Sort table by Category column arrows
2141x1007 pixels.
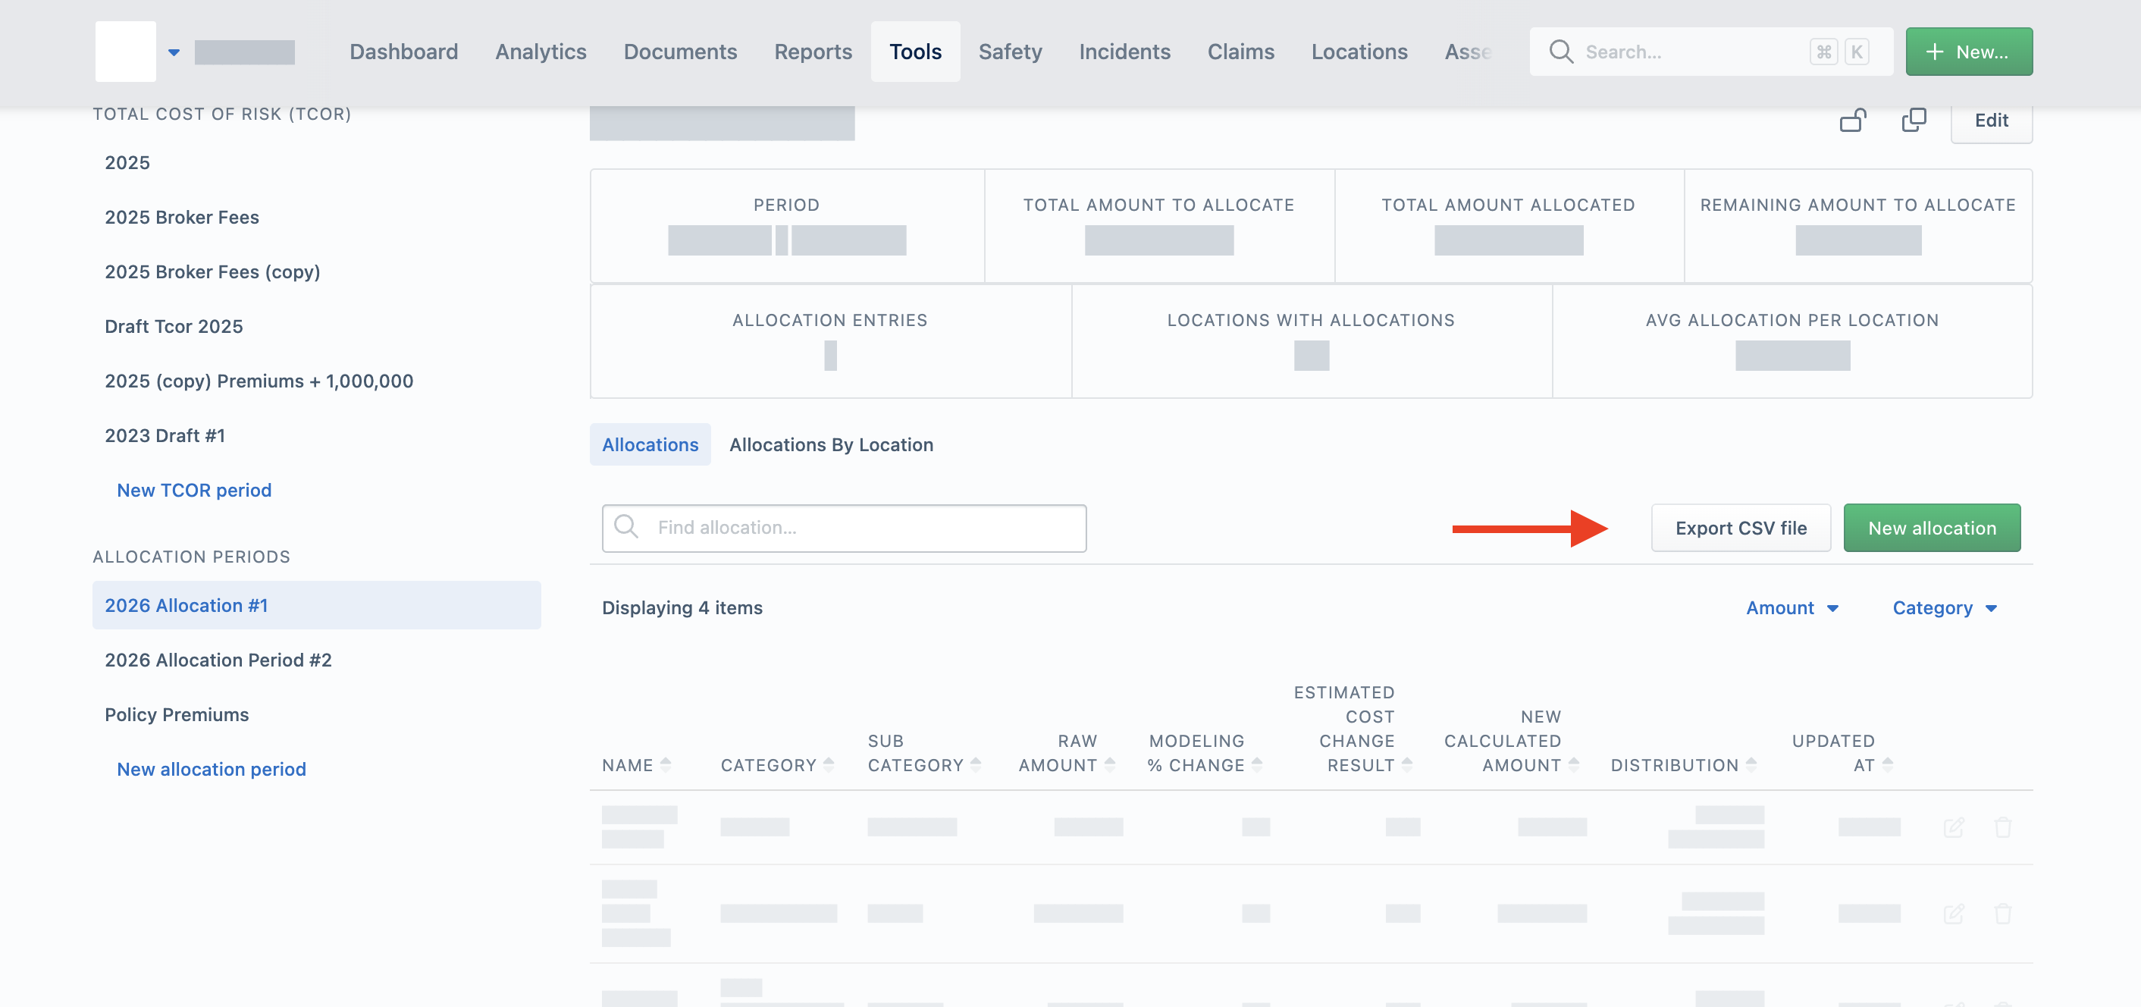point(828,765)
